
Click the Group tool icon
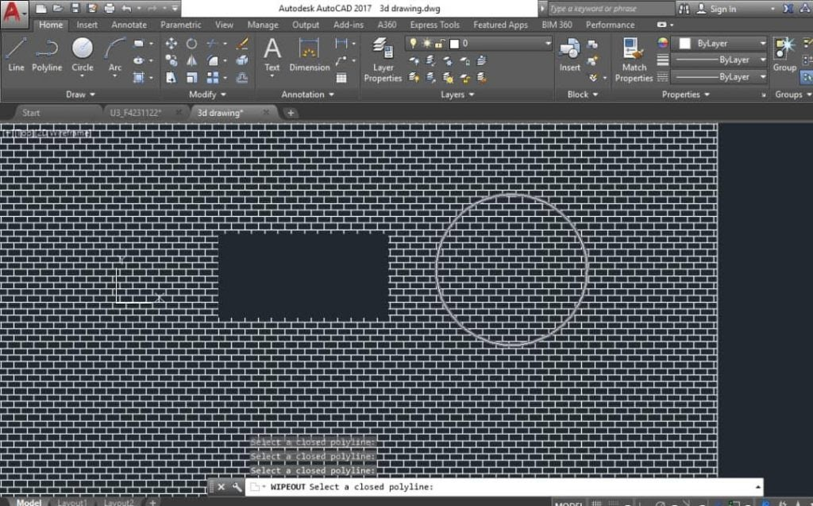(784, 55)
